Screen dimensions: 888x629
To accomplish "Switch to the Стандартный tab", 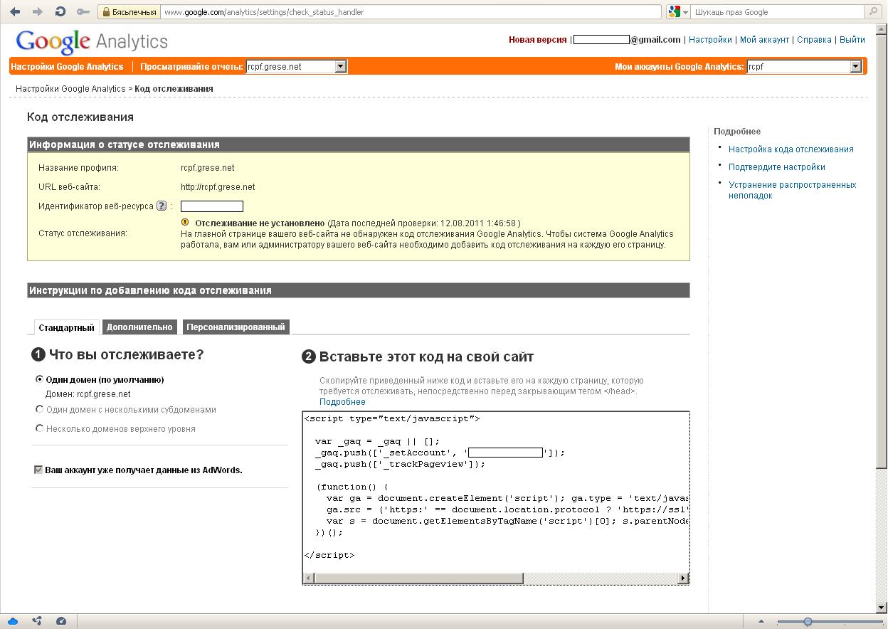I will (x=66, y=327).
